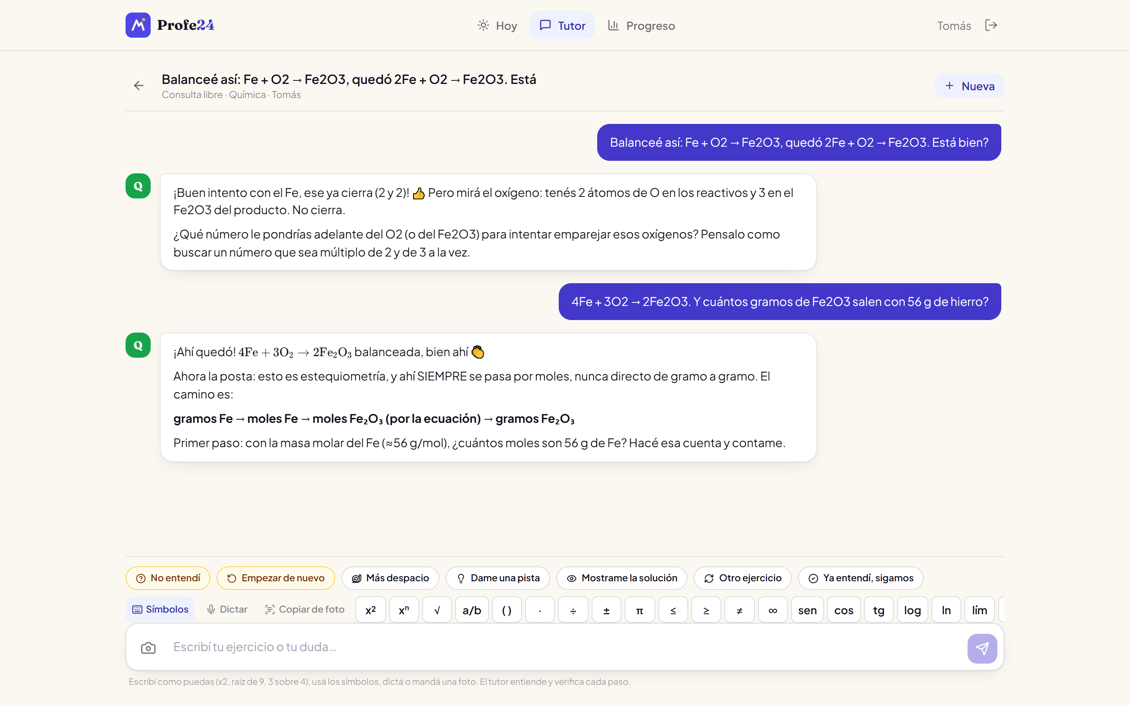Screen dimensions: 1130x706
Task: Insert the log function
Action: (912, 610)
